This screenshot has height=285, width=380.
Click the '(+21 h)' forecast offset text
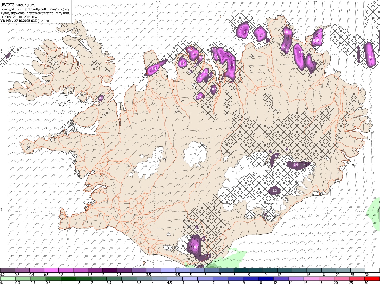pos(43,21)
